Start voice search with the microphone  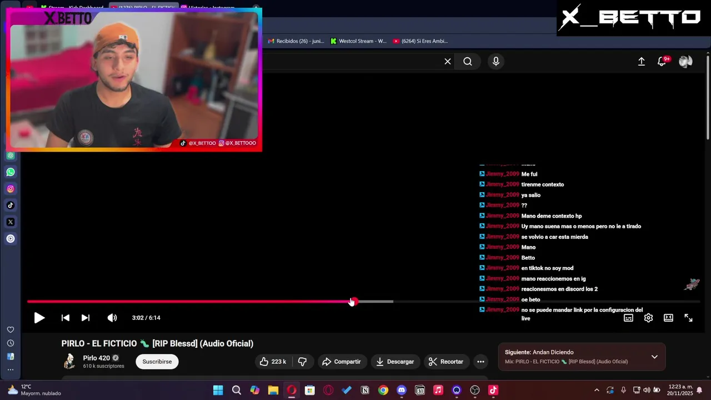[x=496, y=62]
